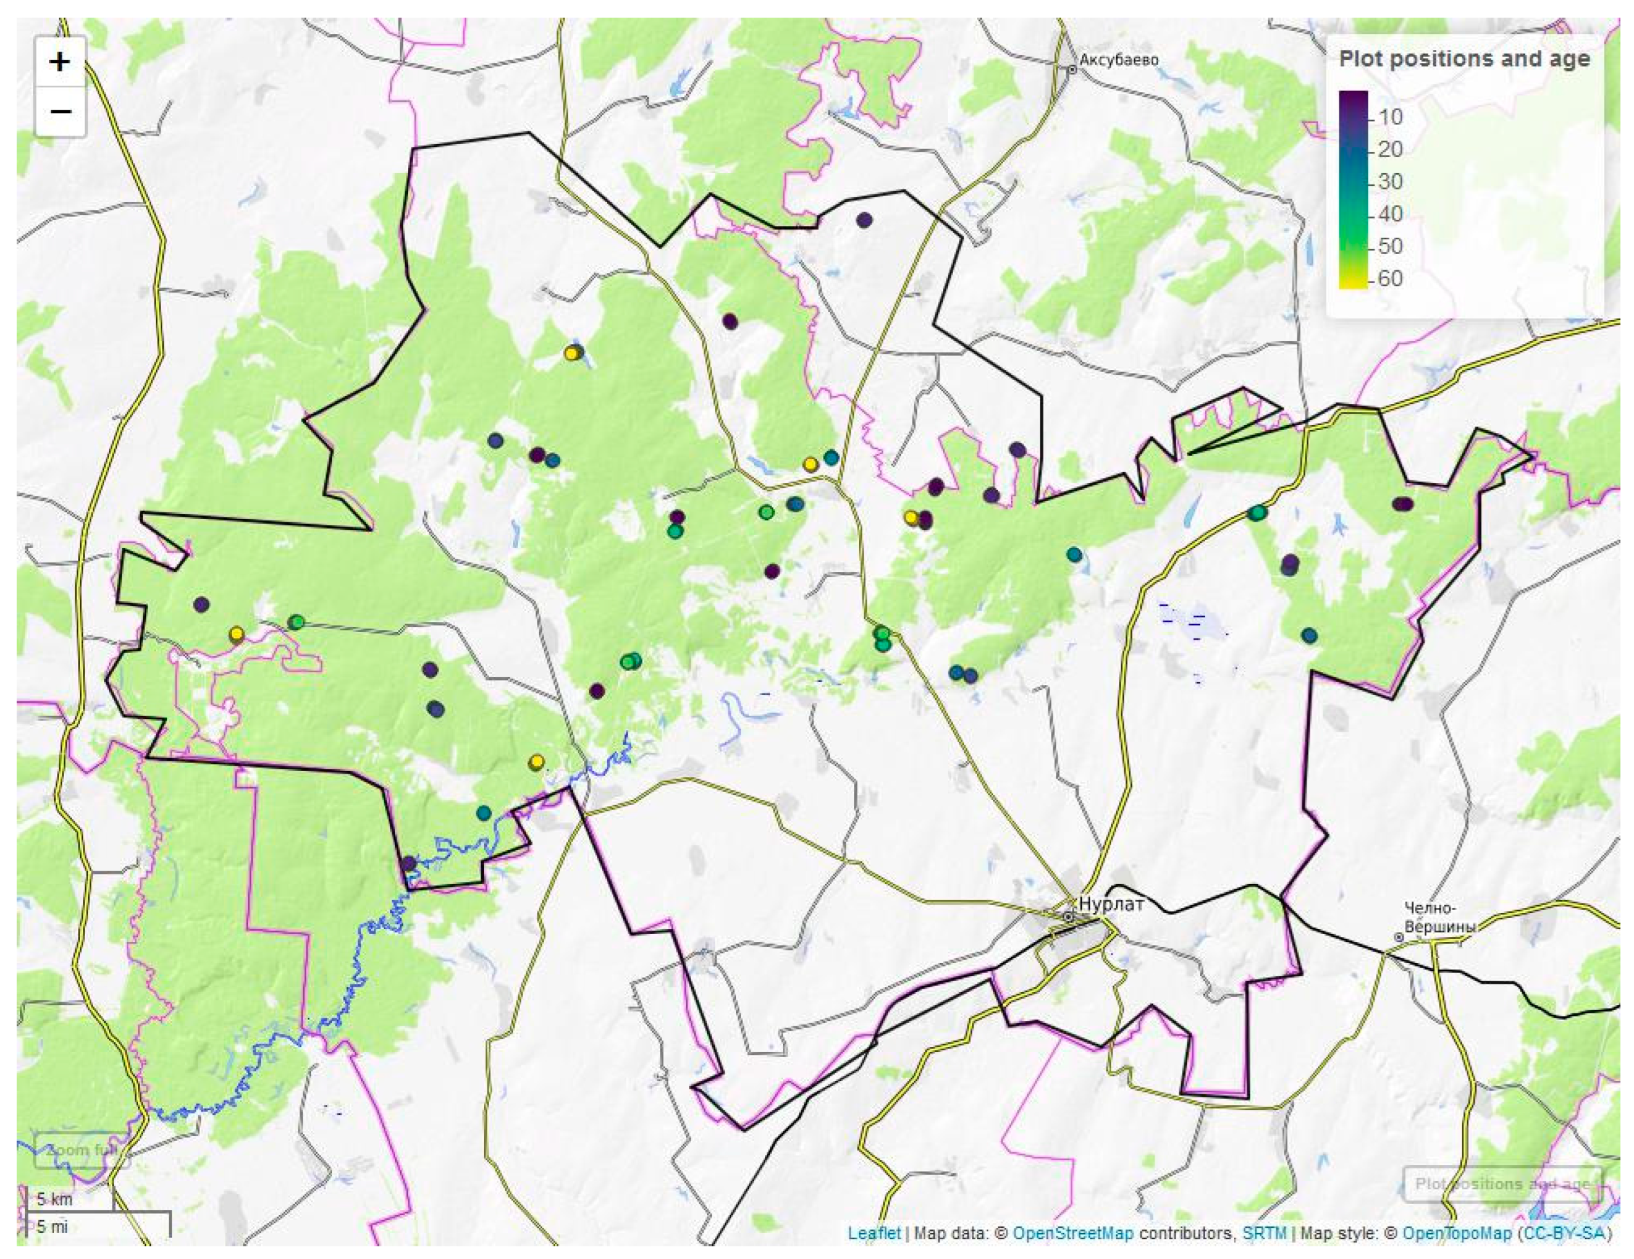
Task: Select the northernmost yellow plot marker
Action: [572, 353]
